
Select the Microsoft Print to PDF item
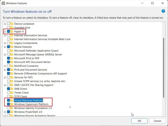point(26,58)
